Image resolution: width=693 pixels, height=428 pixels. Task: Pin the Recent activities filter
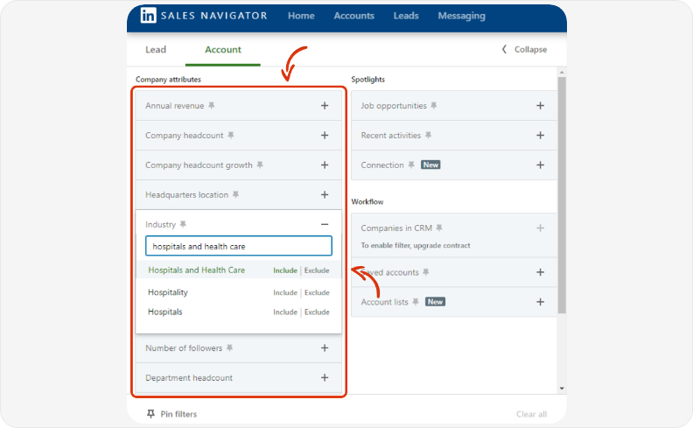coord(428,135)
